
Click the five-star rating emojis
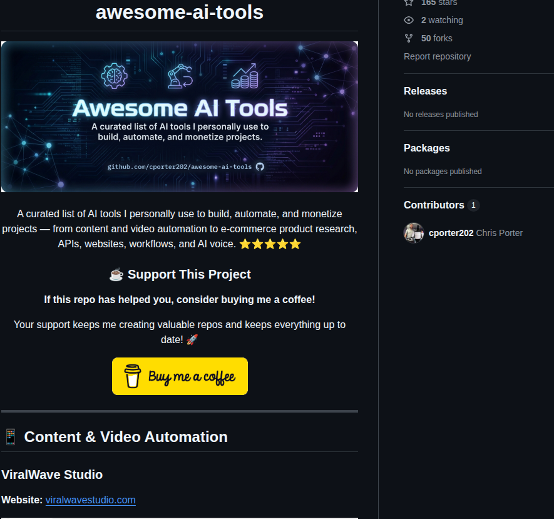270,244
